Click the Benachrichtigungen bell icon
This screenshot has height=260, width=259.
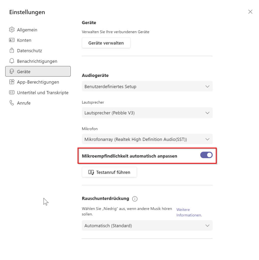12,61
